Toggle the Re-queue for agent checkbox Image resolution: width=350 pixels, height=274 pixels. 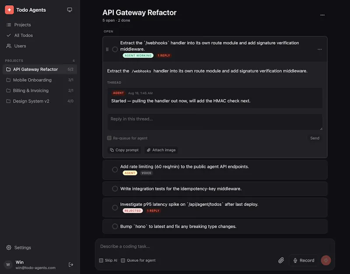pyautogui.click(x=109, y=138)
